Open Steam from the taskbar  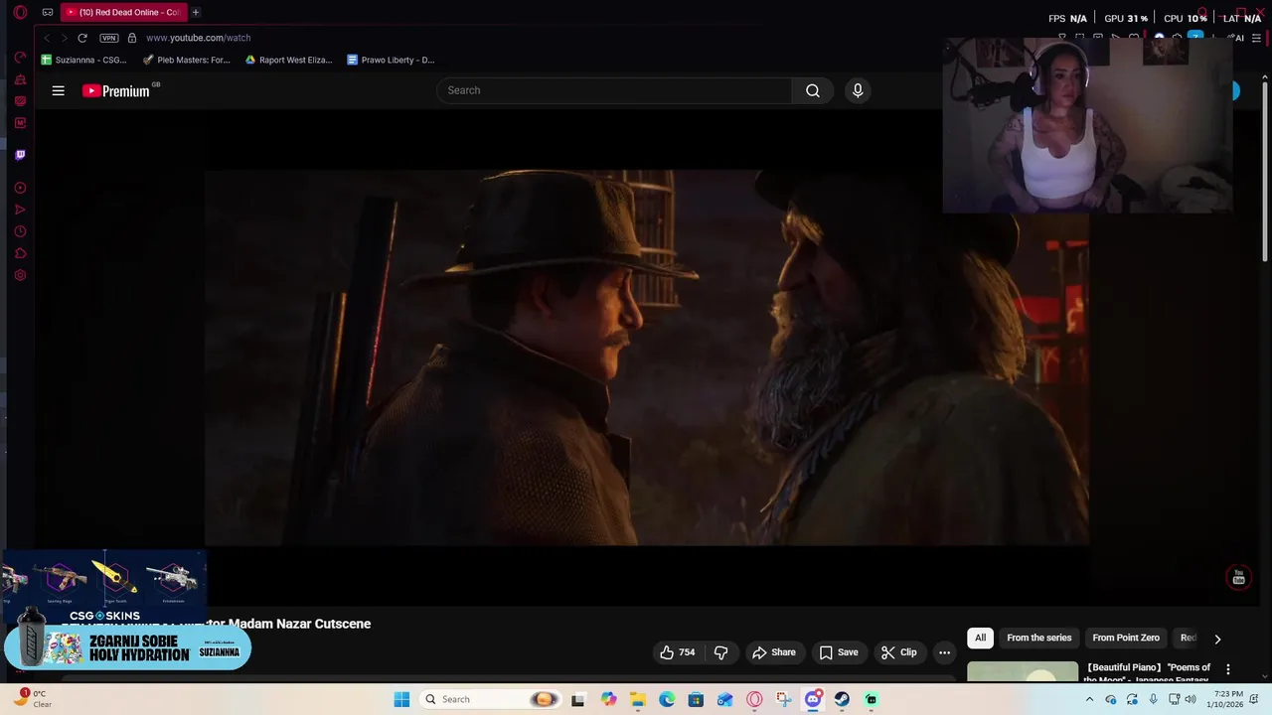pyautogui.click(x=842, y=699)
